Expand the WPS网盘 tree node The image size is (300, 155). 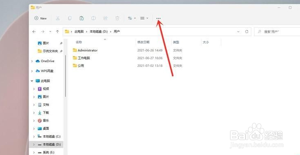[x=32, y=71]
